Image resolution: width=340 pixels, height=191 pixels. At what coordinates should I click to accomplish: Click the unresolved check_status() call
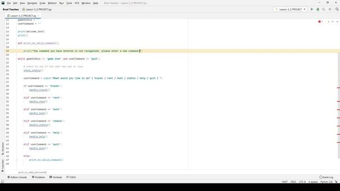coord(33,71)
